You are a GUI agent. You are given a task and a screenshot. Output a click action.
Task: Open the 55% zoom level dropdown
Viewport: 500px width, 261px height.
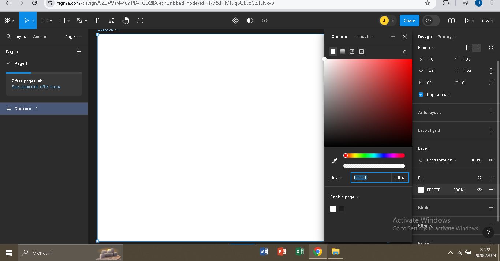(x=487, y=20)
